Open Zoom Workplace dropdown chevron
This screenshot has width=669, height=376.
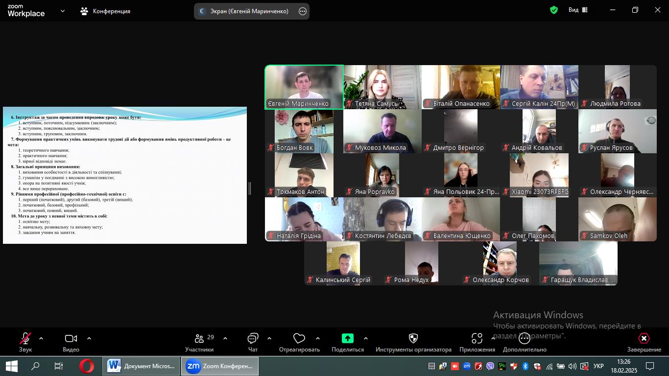pos(62,11)
